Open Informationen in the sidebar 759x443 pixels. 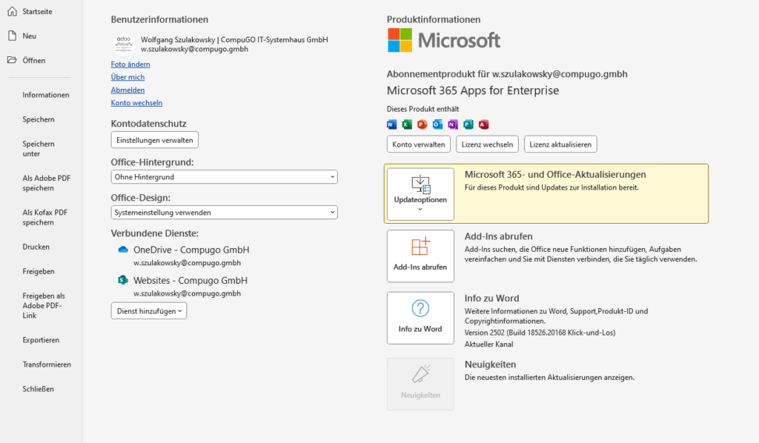point(45,95)
